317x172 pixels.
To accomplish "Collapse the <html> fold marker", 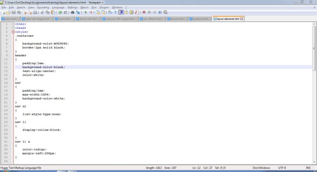I will tap(13, 24).
